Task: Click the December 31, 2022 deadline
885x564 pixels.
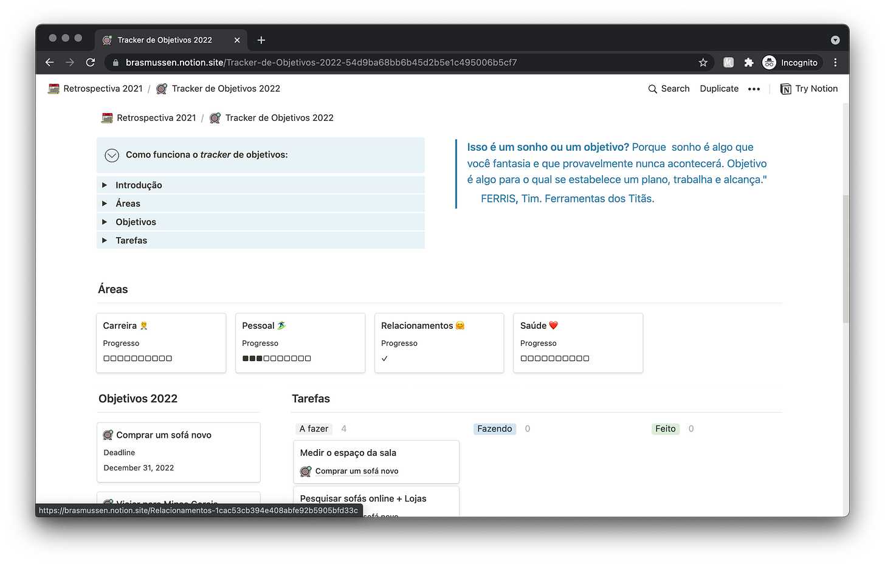Action: pyautogui.click(x=139, y=468)
